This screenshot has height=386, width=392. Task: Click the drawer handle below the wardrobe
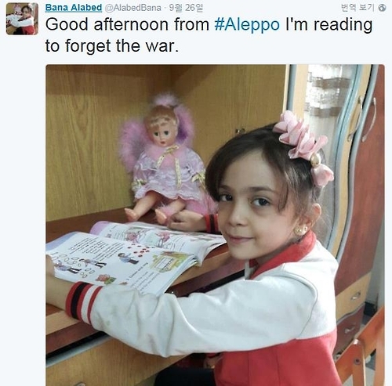[x=356, y=296]
